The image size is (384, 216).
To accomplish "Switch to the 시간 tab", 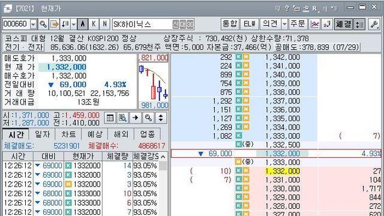I will point(16,134).
